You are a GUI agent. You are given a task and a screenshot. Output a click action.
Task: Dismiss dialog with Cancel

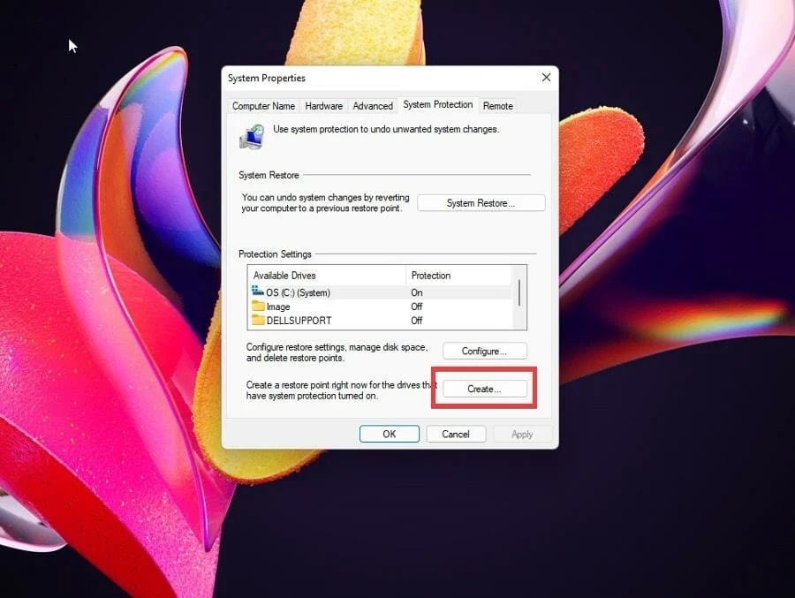tap(455, 435)
